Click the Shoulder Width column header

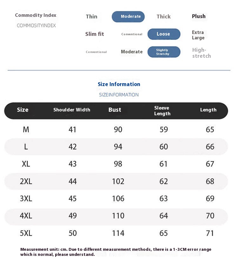72,110
